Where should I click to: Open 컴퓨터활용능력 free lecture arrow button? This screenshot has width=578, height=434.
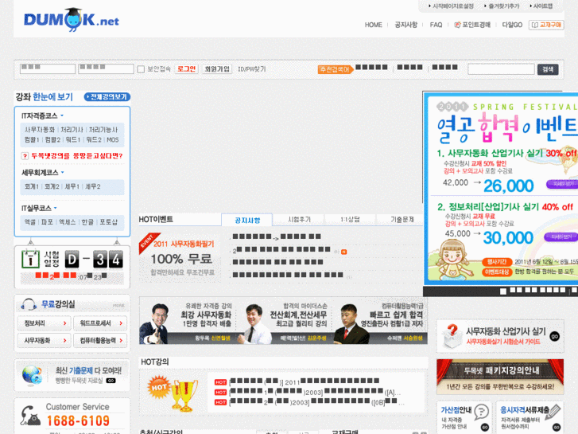(x=100, y=340)
